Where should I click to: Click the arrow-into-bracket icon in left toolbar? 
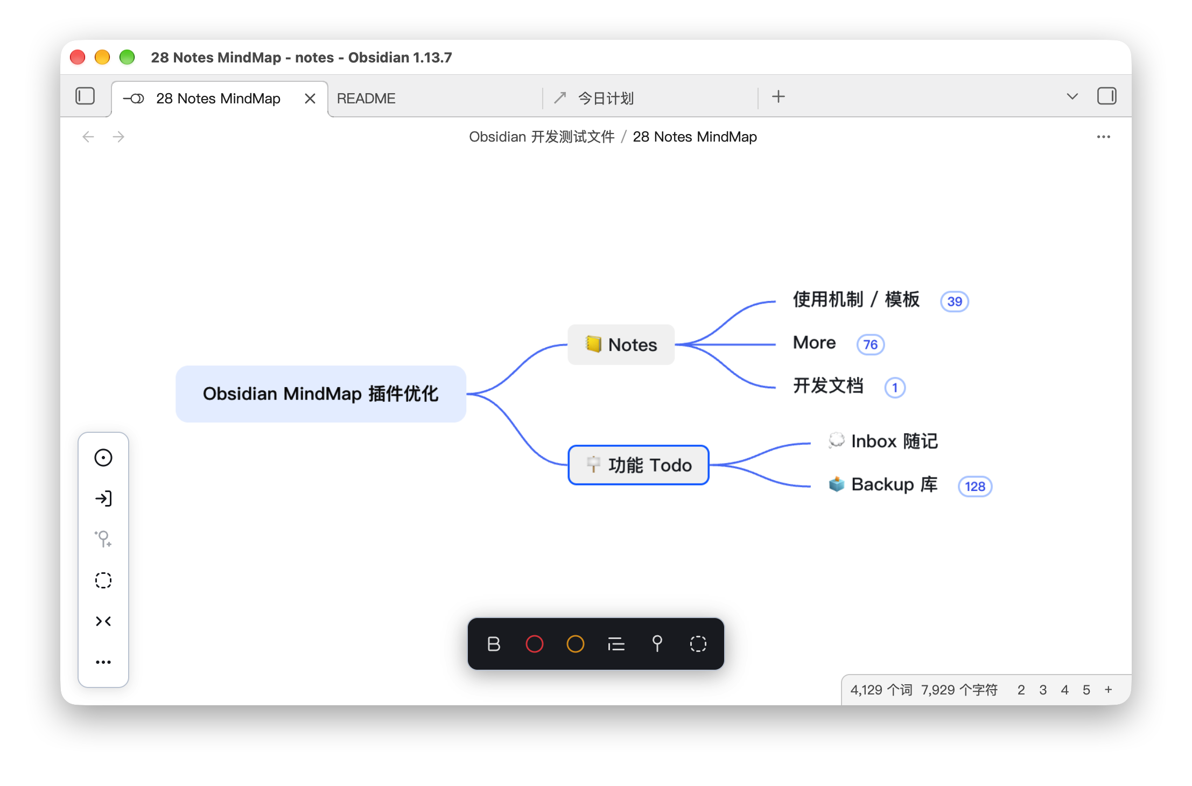coord(103,499)
